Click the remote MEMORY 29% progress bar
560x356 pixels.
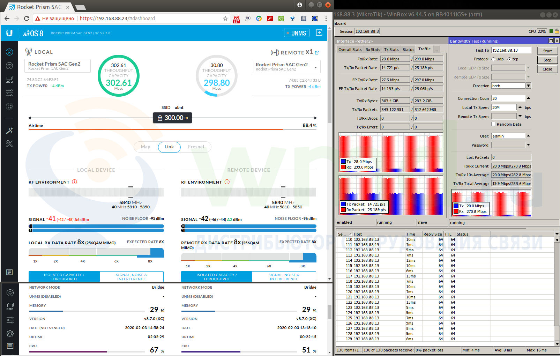(239, 311)
